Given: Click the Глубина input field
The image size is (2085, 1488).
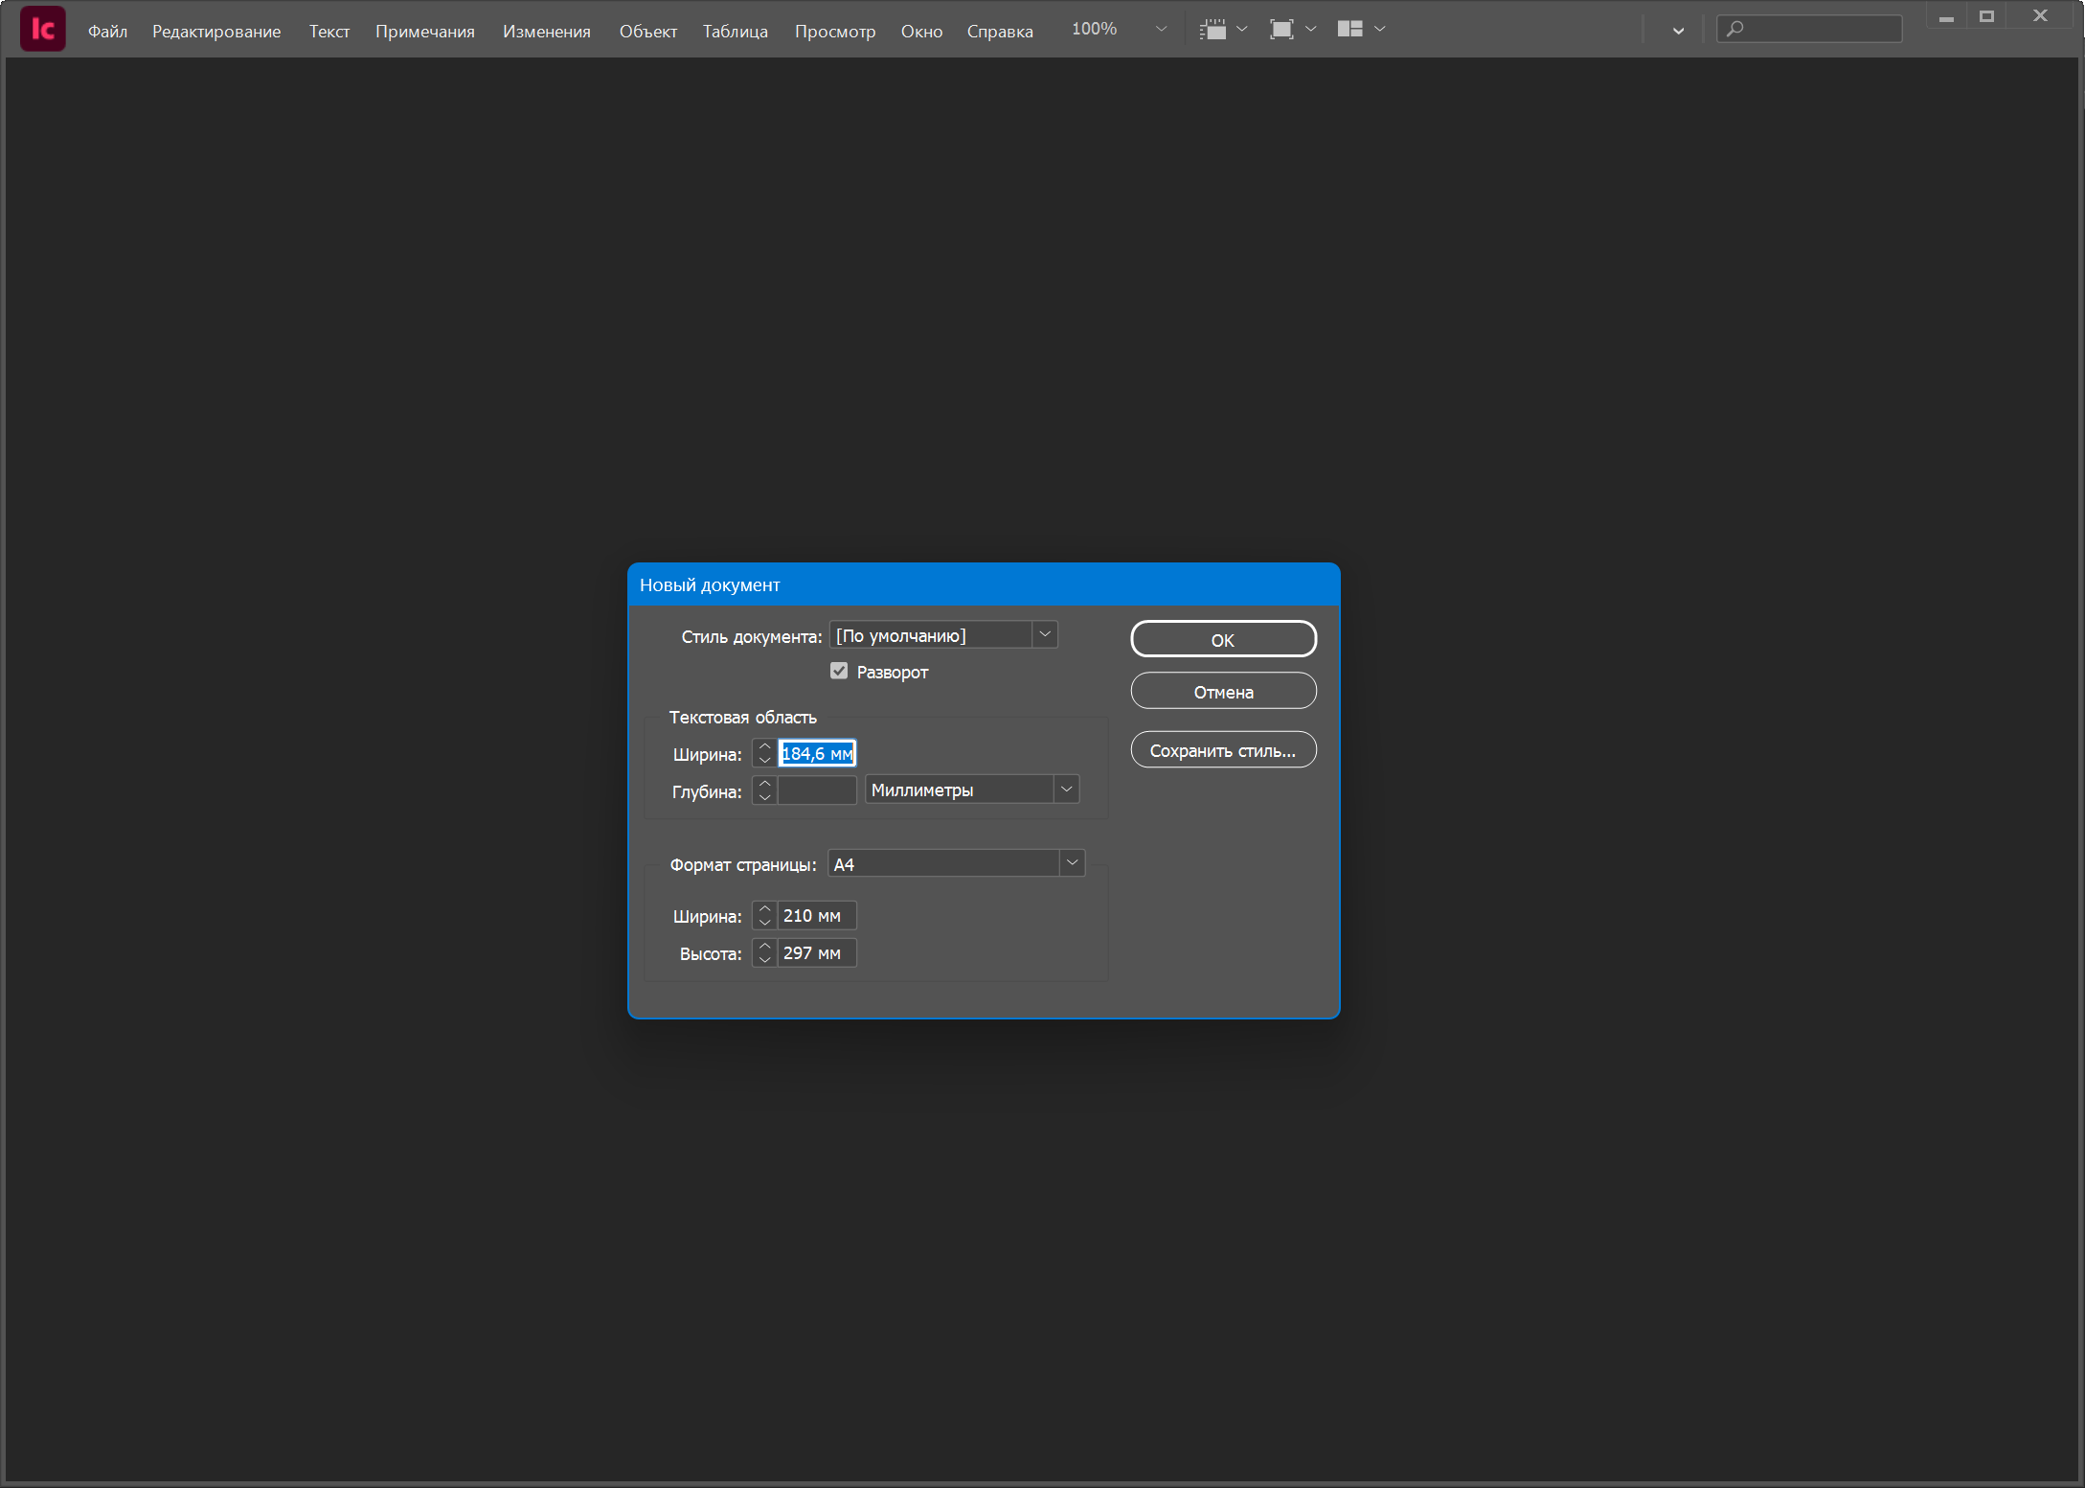Looking at the screenshot, I should point(817,790).
